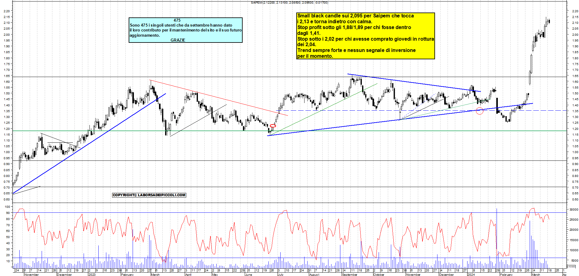Click the line 'Sono 475 i singoli utenti' in cyan box
The image size is (579, 276).
click(181, 25)
